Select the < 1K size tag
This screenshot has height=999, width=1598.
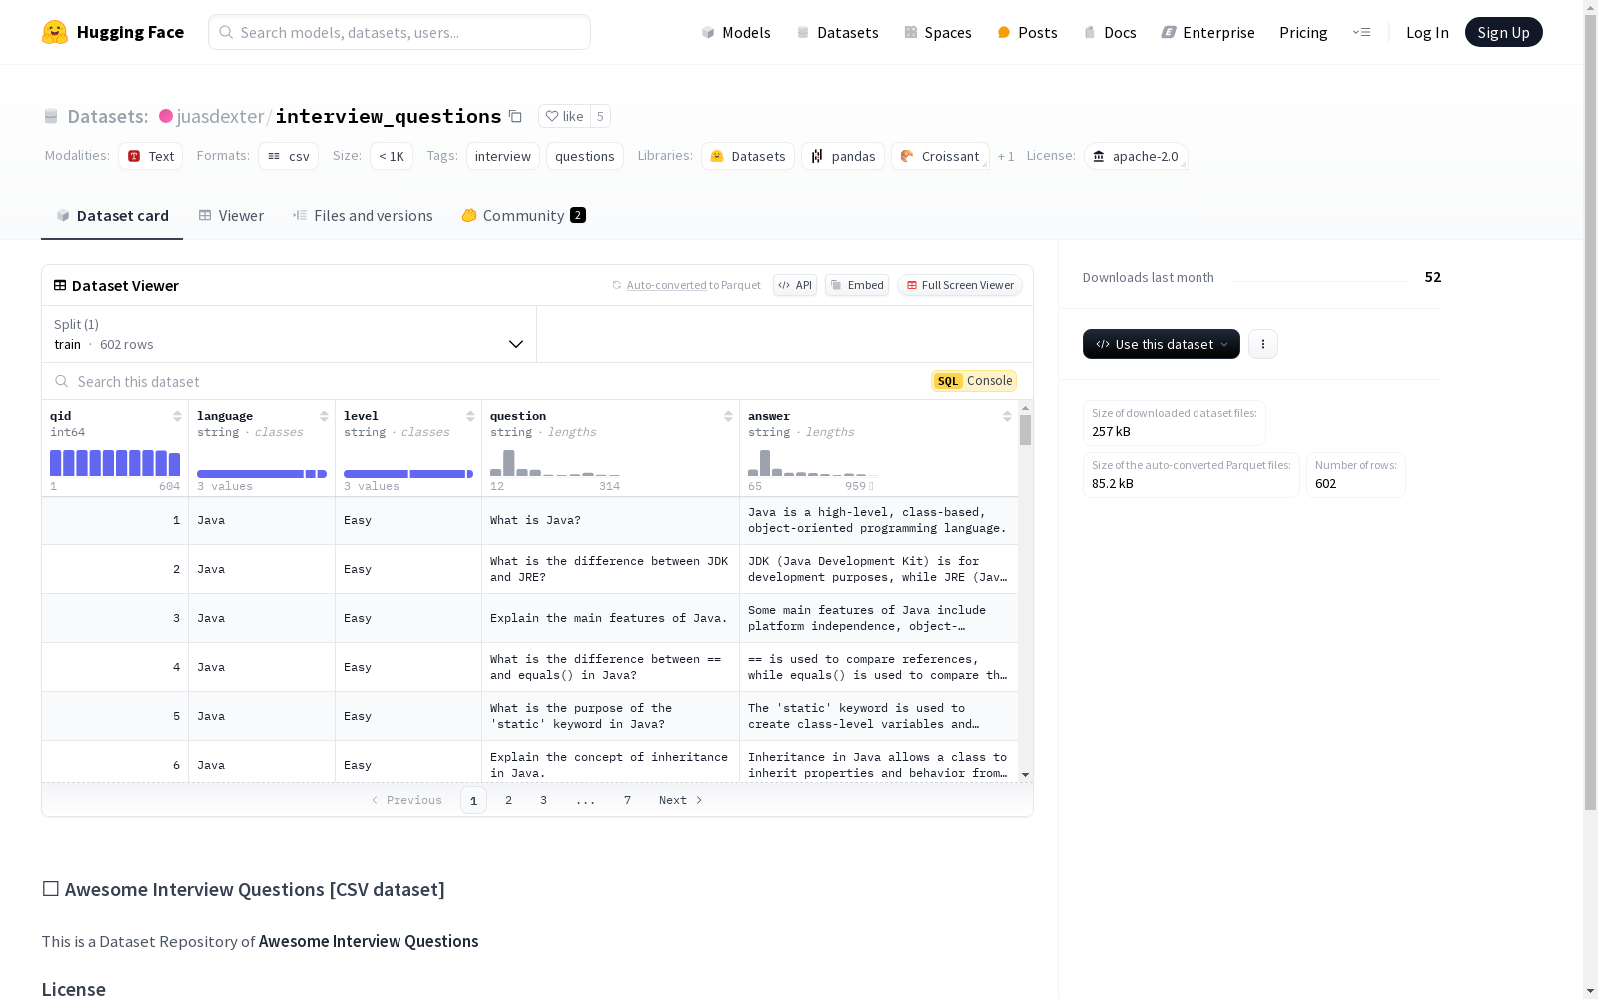[392, 156]
